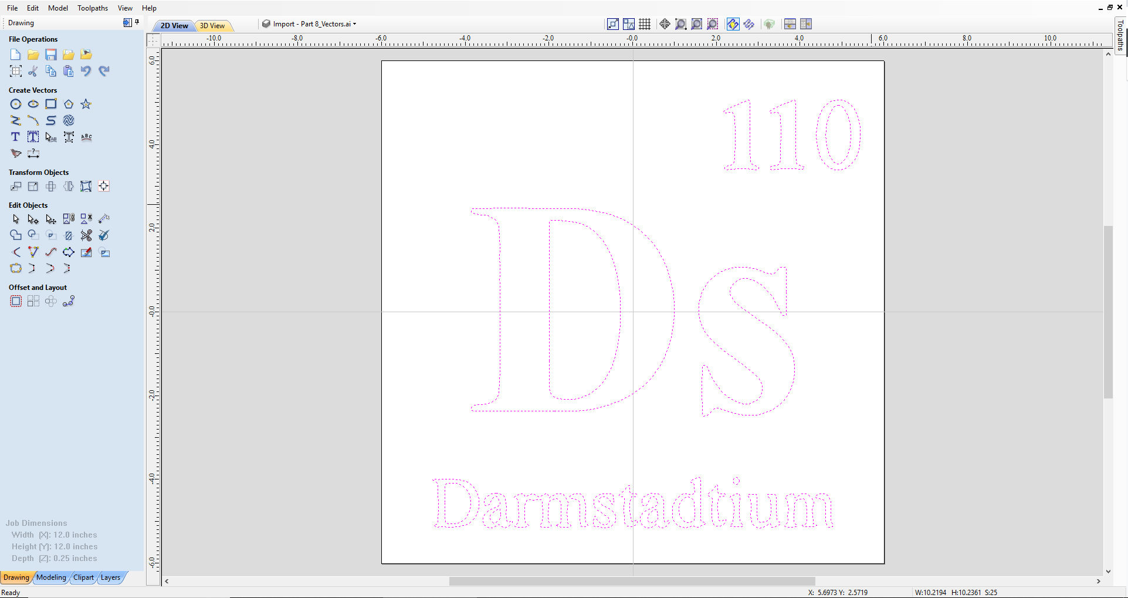Switch to the Clipart tab
Viewport: 1128px width, 598px height.
click(83, 577)
